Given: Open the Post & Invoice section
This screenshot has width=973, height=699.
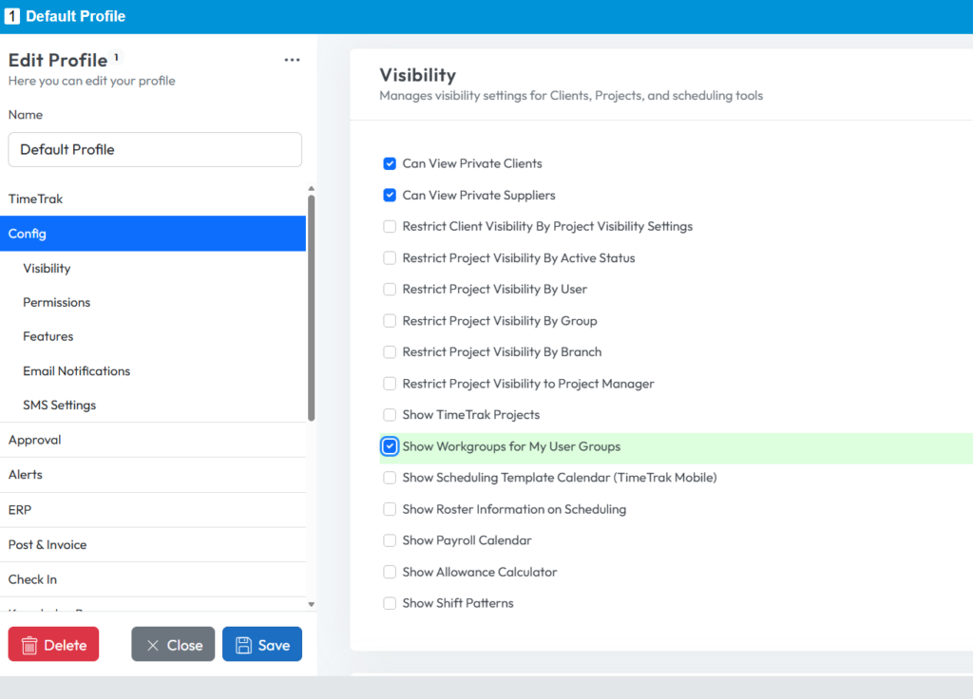Looking at the screenshot, I should click(x=48, y=544).
